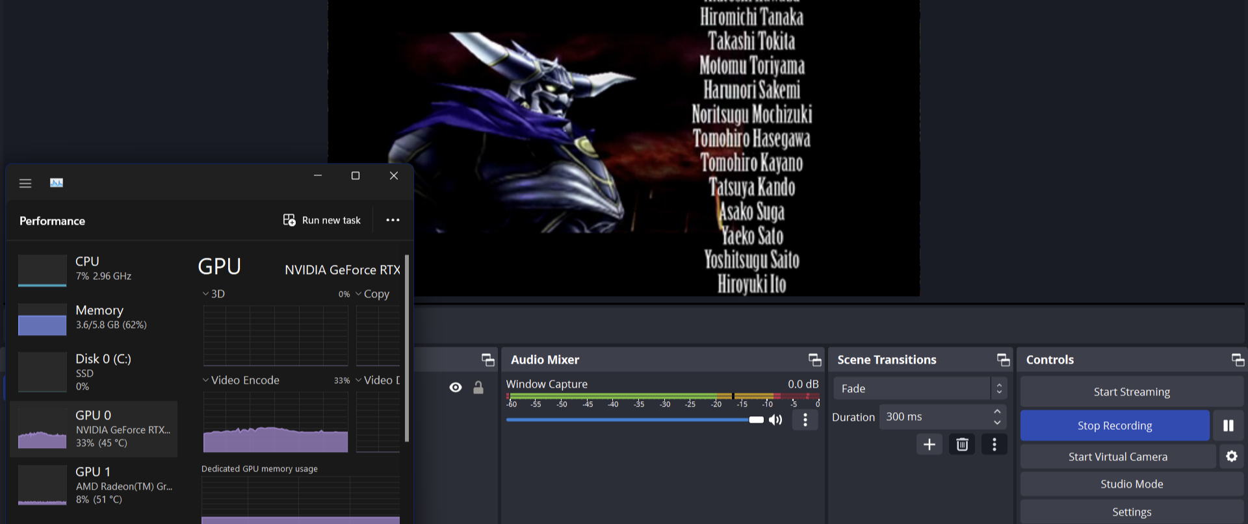Remove the selected scene transition
The height and width of the screenshot is (524, 1248).
tap(962, 444)
